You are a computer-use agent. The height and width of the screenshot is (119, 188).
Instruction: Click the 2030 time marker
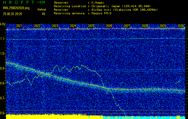point(181,26)
